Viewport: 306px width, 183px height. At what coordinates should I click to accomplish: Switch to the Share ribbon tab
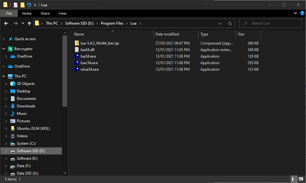point(45,13)
